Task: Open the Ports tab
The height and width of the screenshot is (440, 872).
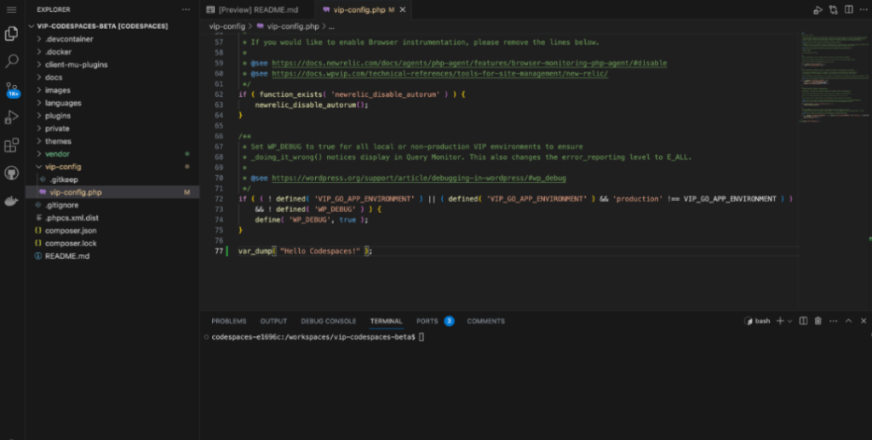Action: pyautogui.click(x=427, y=321)
